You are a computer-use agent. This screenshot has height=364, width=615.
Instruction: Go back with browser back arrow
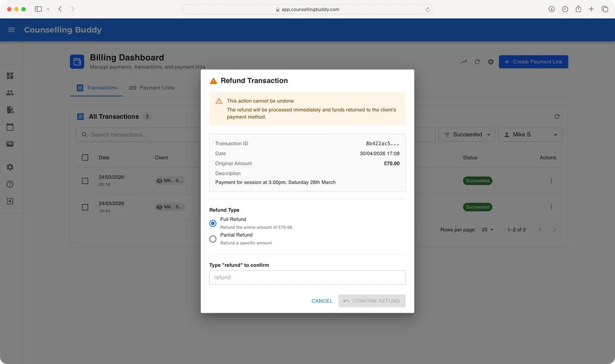pos(60,9)
